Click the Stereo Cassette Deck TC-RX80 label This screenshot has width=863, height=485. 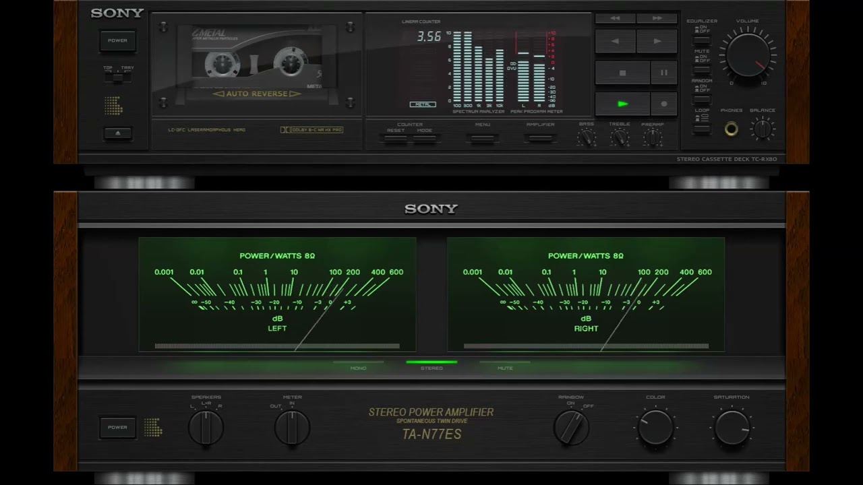(x=727, y=159)
